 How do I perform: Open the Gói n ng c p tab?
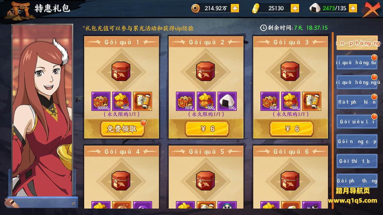[x=357, y=142]
